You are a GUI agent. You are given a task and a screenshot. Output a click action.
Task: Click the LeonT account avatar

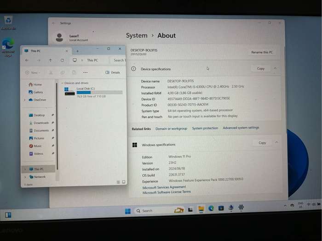tap(59, 38)
